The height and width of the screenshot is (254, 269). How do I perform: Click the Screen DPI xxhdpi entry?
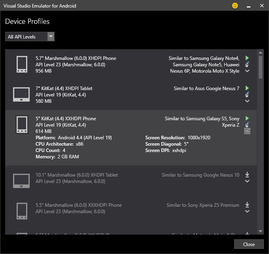[x=166, y=150]
